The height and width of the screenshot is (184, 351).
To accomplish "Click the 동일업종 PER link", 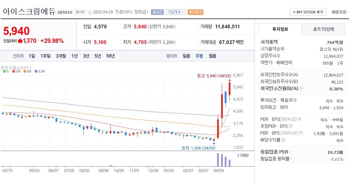I will point(274,152).
